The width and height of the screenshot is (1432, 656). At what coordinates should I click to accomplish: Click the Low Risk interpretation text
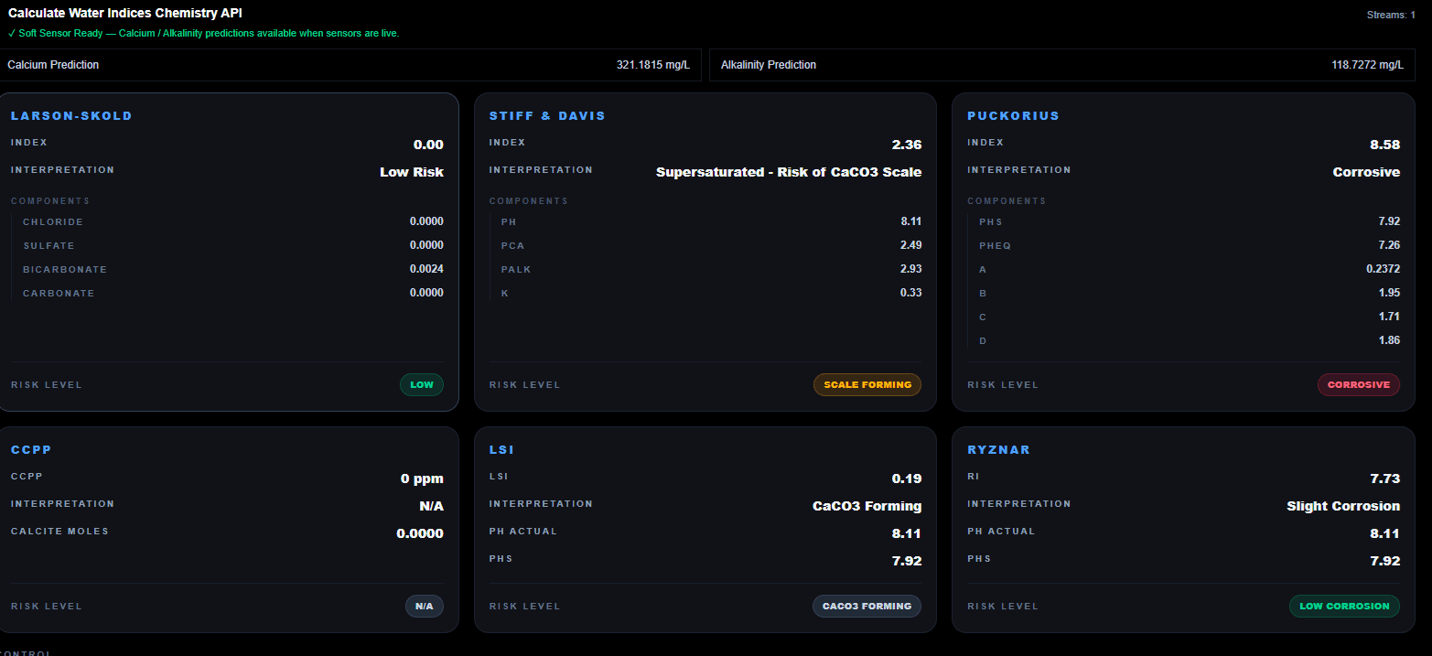412,172
